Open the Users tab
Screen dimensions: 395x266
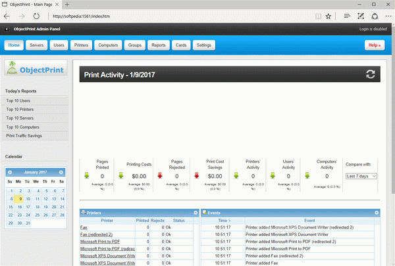[59, 45]
